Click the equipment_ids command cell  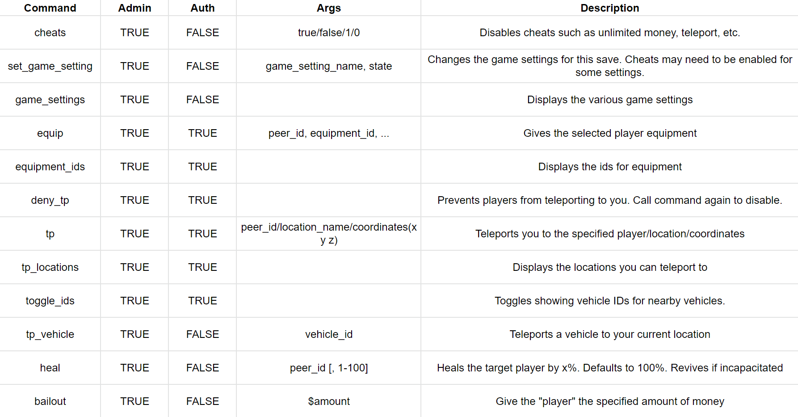(50, 167)
